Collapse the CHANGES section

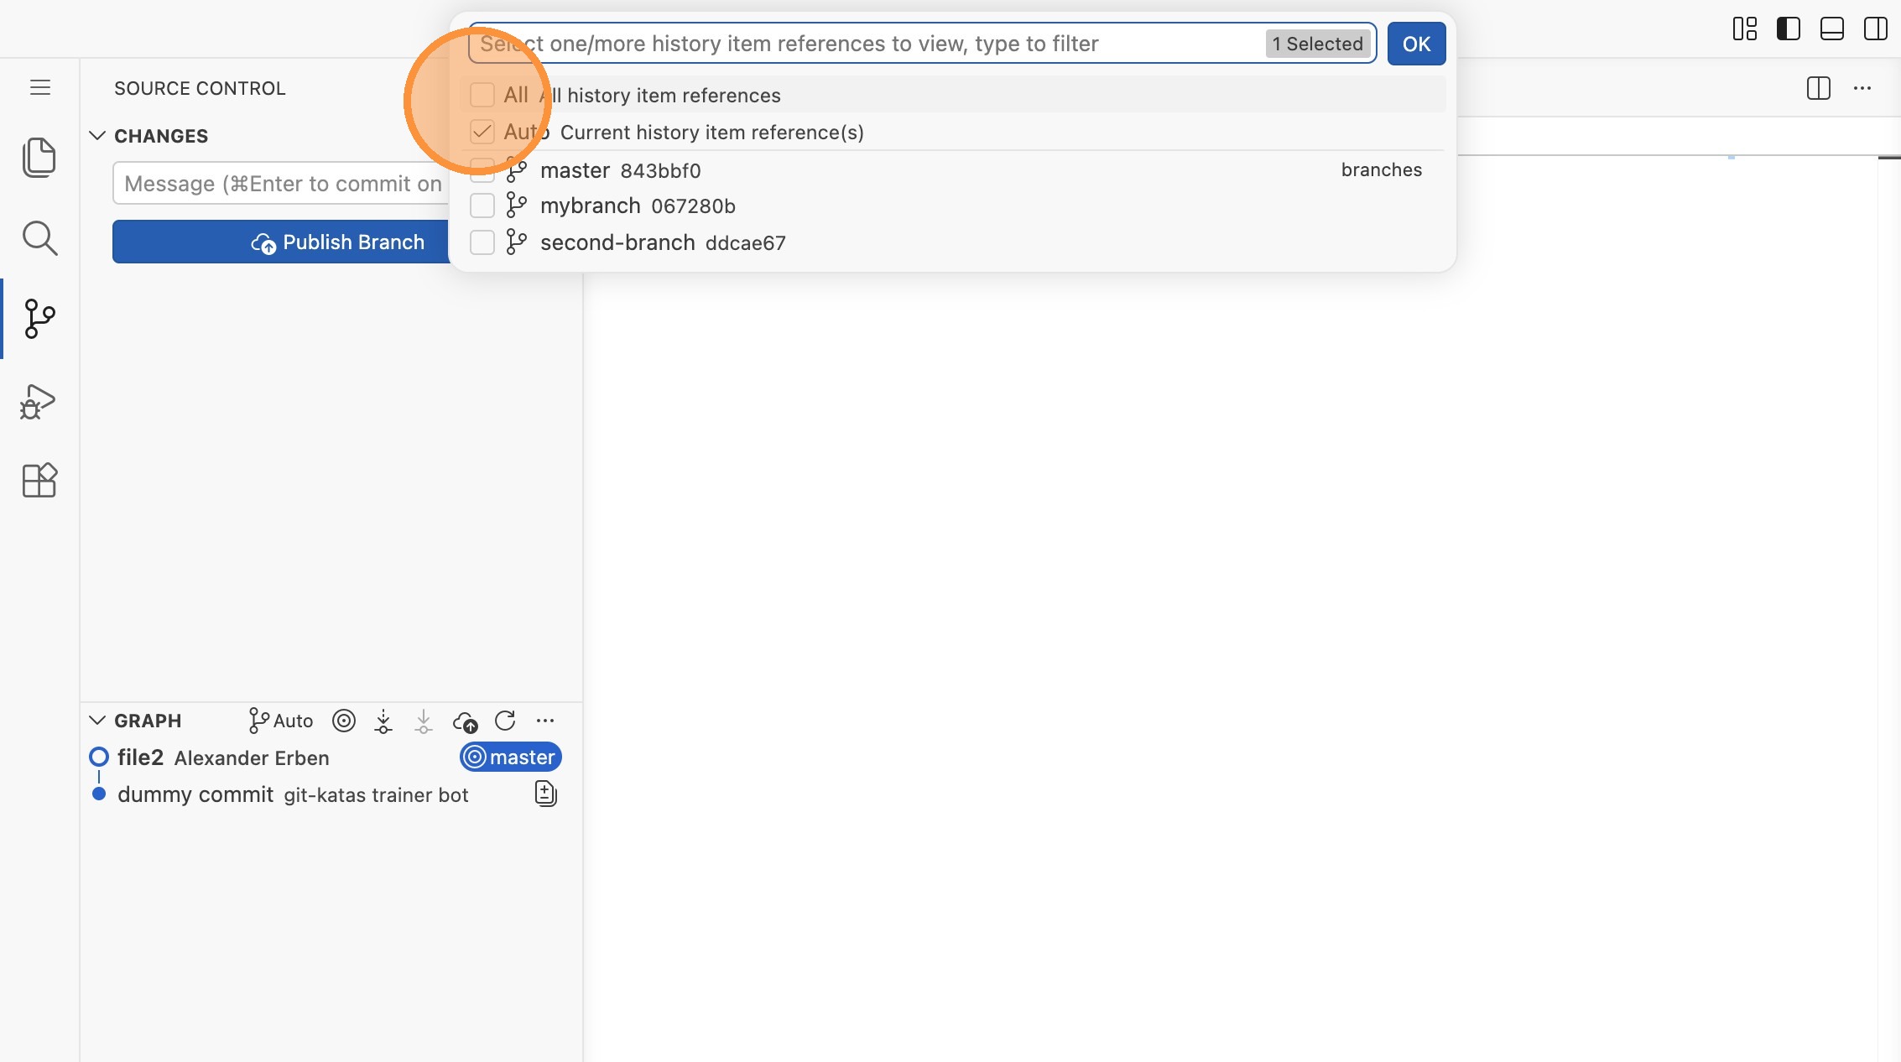pos(97,136)
